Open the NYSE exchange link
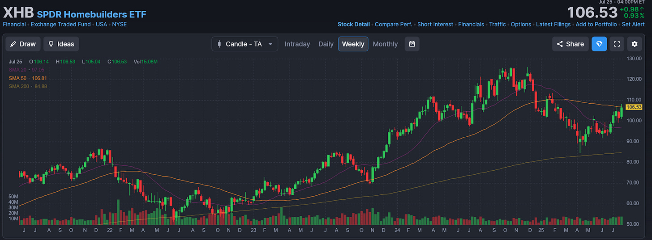The height and width of the screenshot is (240, 652). click(120, 24)
